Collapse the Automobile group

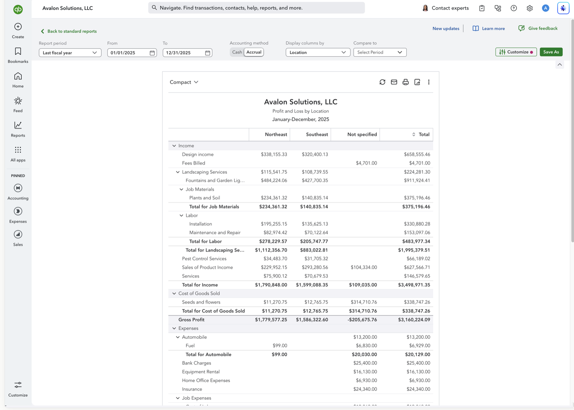pyautogui.click(x=178, y=337)
